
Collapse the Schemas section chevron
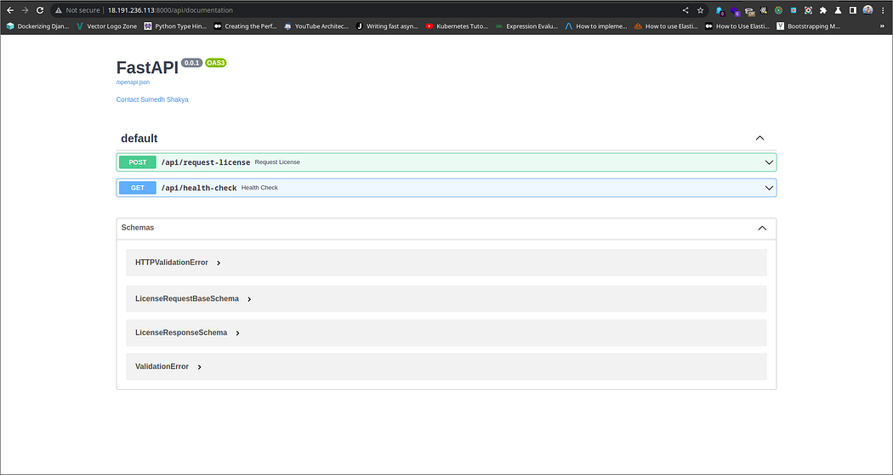tap(762, 228)
